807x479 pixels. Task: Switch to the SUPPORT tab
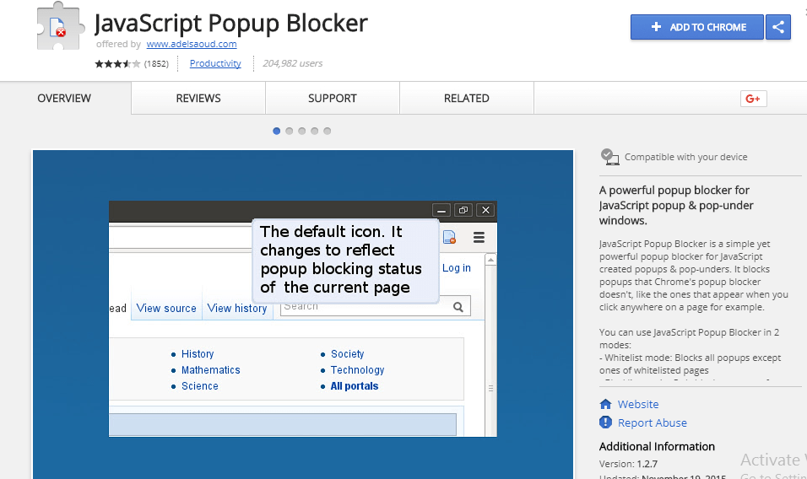pos(333,98)
